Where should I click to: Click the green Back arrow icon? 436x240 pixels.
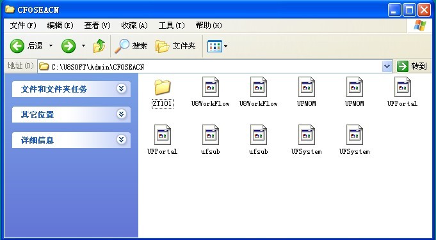17,46
